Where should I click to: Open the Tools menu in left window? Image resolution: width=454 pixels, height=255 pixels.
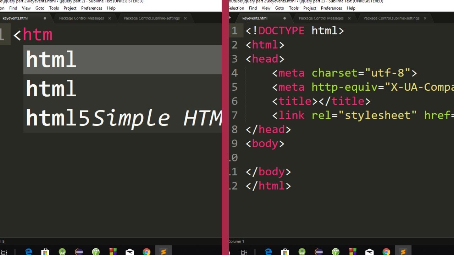tap(54, 8)
